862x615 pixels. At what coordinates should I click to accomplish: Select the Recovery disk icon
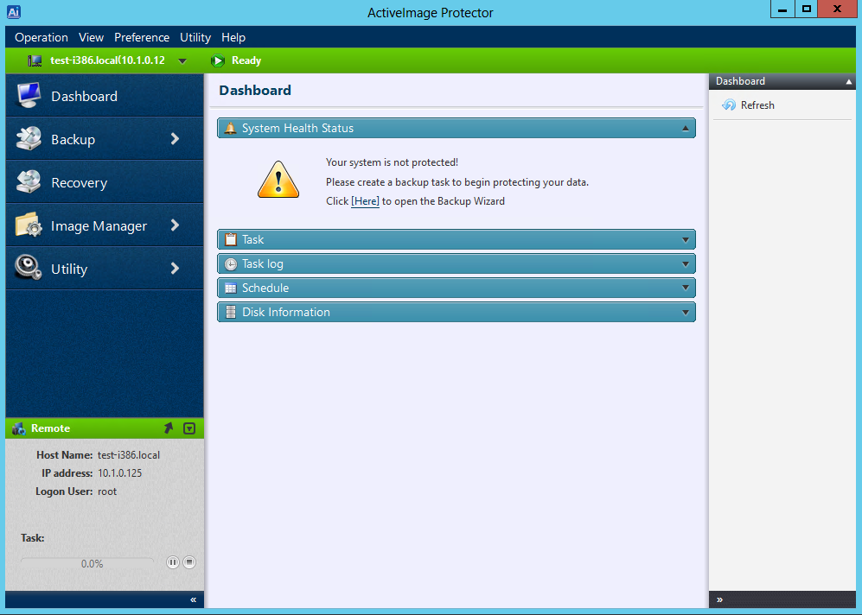point(29,182)
